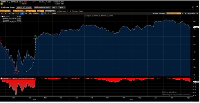Viewport: 200px width, 103px height.
Task: Open the end date calendar icon
Action: point(24,11)
